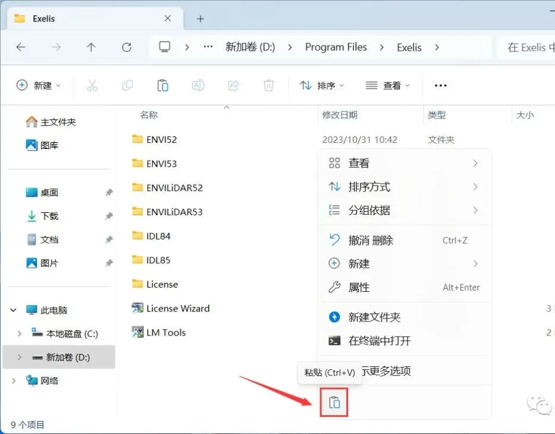Go back with the left arrow
The width and height of the screenshot is (555, 434).
(x=21, y=47)
